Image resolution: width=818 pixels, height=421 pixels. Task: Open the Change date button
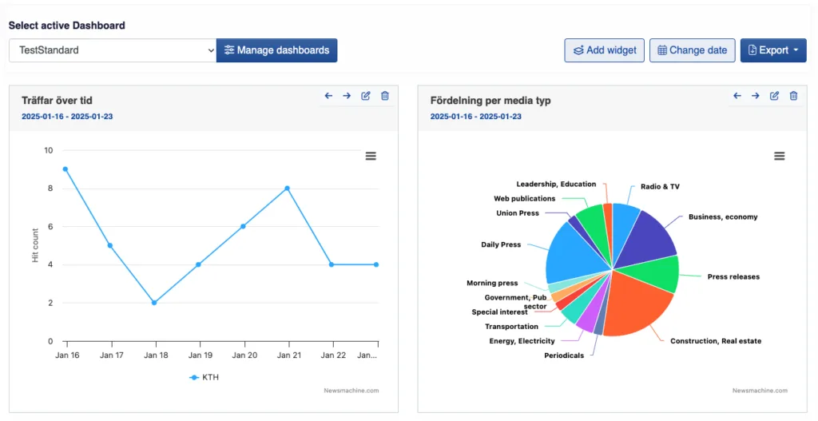[692, 50]
